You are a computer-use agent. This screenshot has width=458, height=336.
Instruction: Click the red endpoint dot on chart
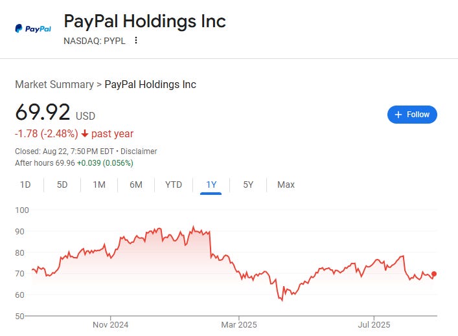point(433,274)
